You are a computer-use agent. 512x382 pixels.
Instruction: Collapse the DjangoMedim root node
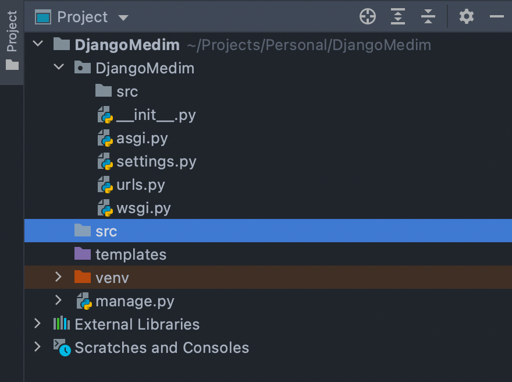[37, 44]
